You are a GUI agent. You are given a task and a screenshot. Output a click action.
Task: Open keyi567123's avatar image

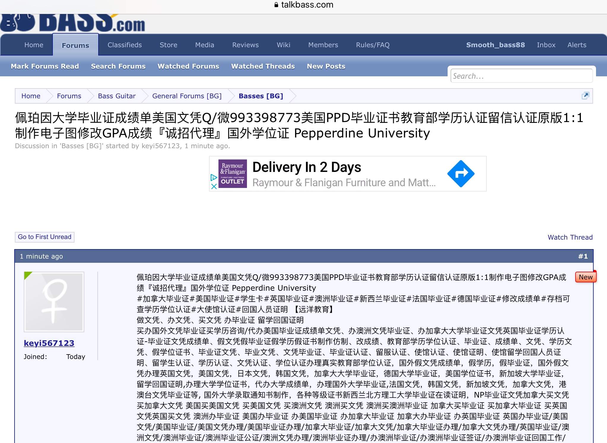(54, 302)
